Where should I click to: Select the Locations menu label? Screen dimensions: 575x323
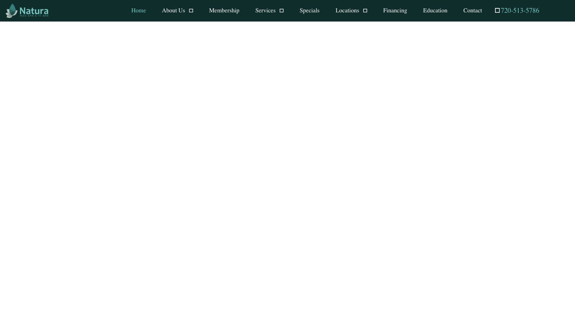[347, 11]
